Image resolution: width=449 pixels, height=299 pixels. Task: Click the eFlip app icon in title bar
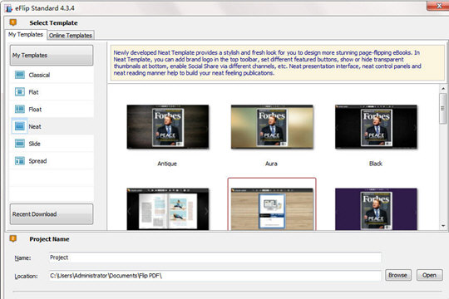tap(8, 8)
